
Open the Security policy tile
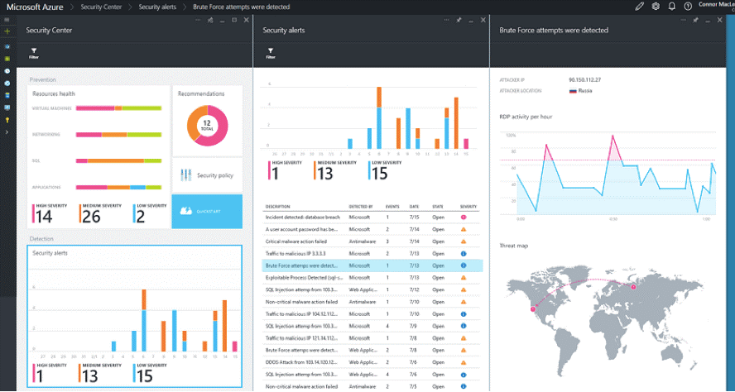click(x=207, y=175)
